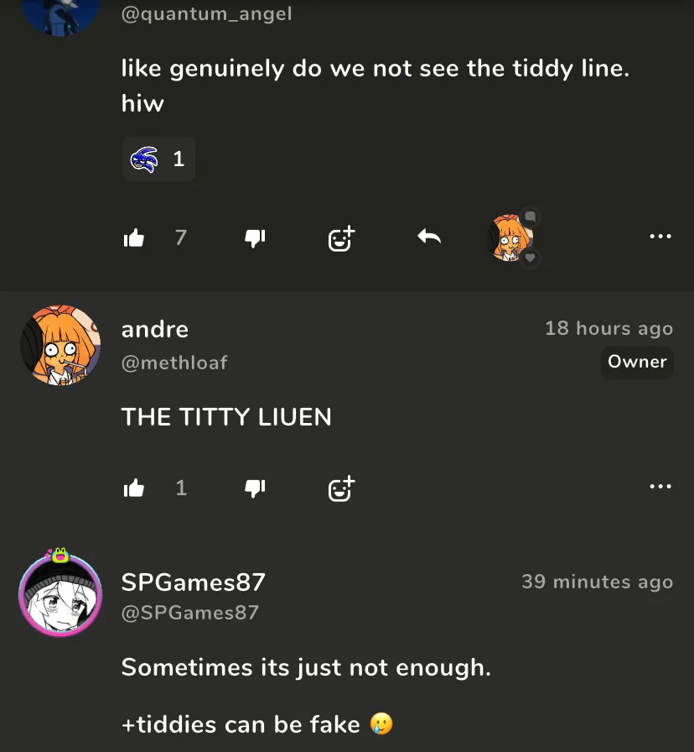Screen dimensions: 694x752
Task: Reply to quantum_angel's comment using arrow
Action: [x=429, y=237]
